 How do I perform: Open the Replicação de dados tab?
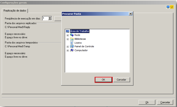(x=15, y=11)
